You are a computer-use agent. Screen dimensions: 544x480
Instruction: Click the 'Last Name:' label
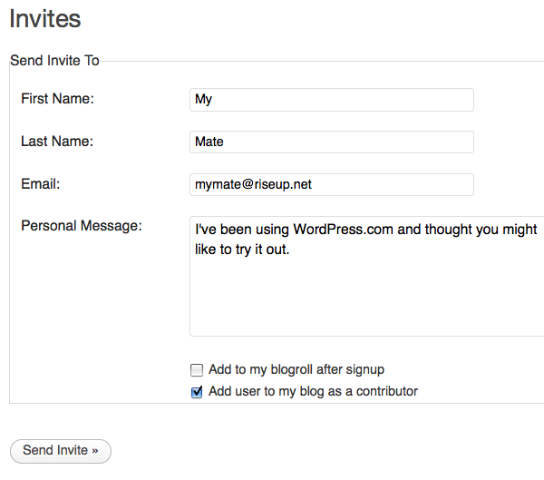[57, 142]
